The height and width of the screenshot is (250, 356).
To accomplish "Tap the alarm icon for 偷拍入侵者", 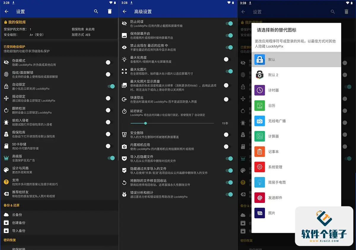I will [x=6, y=122].
